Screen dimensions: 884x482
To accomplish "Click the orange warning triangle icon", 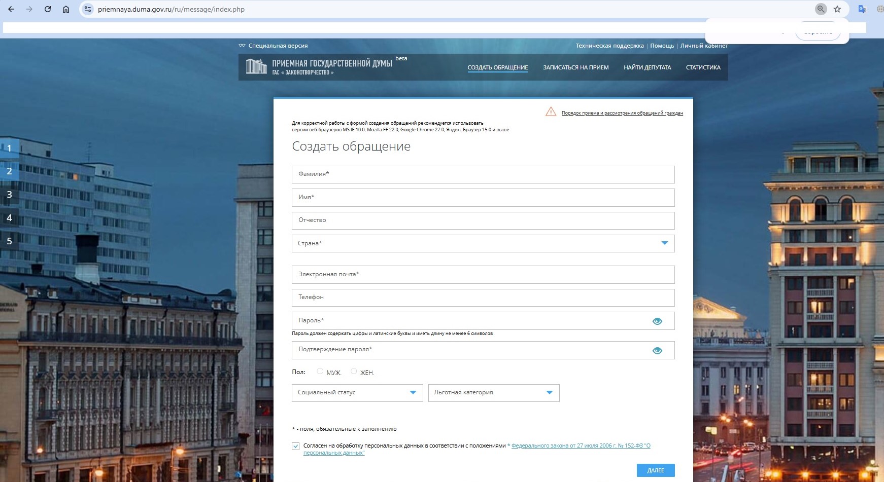I will [551, 112].
